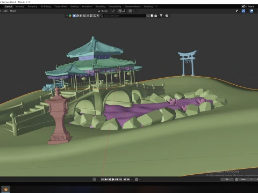This screenshot has height=193, width=258.
Task: Open the Compositing workspace tab
Action: [114, 6]
